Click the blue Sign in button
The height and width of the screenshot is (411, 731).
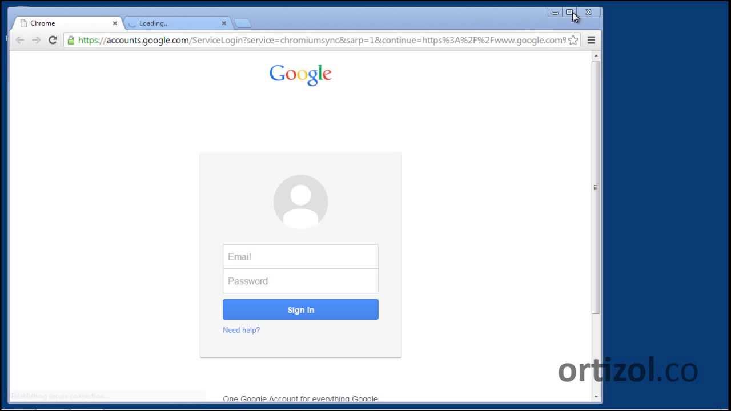pyautogui.click(x=300, y=309)
